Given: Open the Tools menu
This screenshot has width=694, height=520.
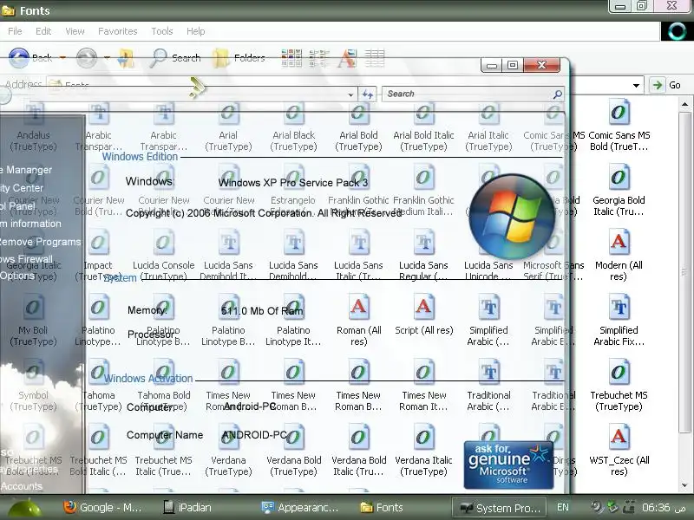Looking at the screenshot, I should coord(162,31).
